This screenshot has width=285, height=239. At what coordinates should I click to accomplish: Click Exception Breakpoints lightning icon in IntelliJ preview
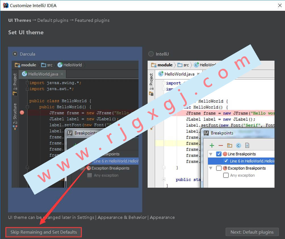[x=225, y=168]
